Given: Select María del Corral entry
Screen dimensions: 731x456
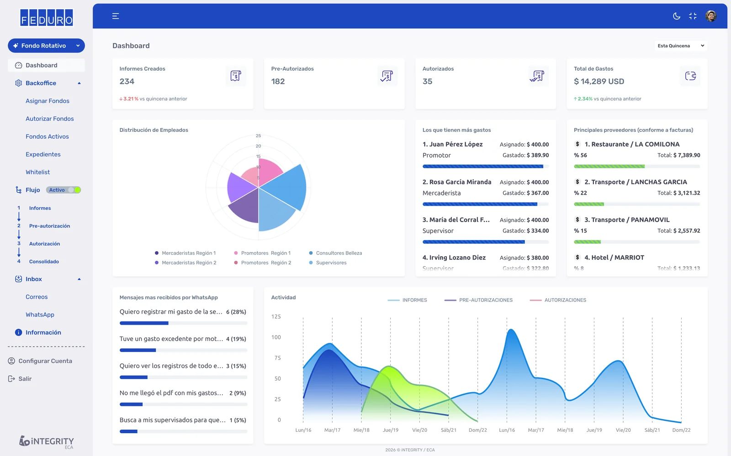Looking at the screenshot, I should [x=486, y=231].
